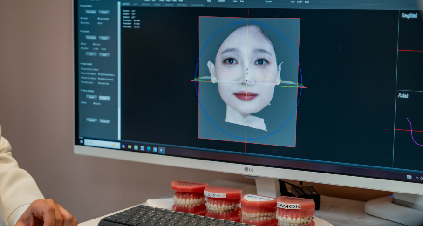Collapse the Stat. Analysis section

(x=81, y=64)
